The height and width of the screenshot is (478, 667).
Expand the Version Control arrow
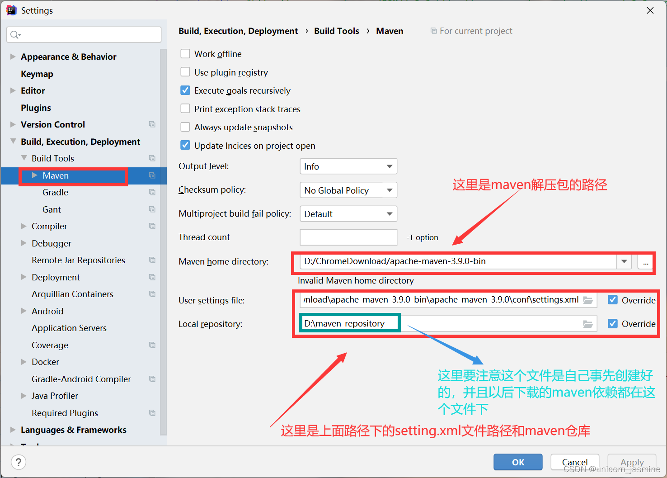tap(13, 124)
